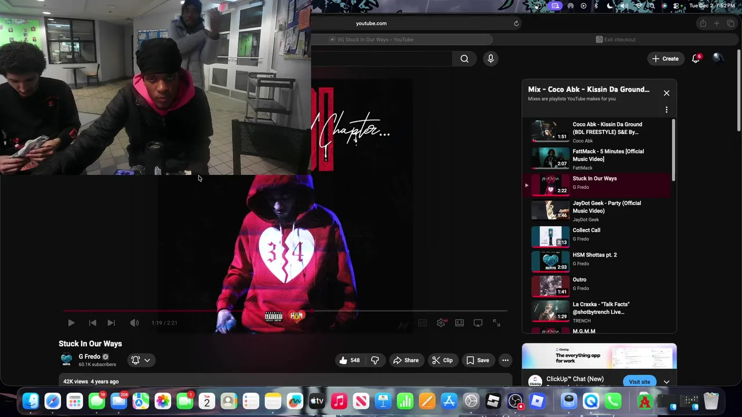
Task: Reload page in Safari address bar
Action: (516, 23)
